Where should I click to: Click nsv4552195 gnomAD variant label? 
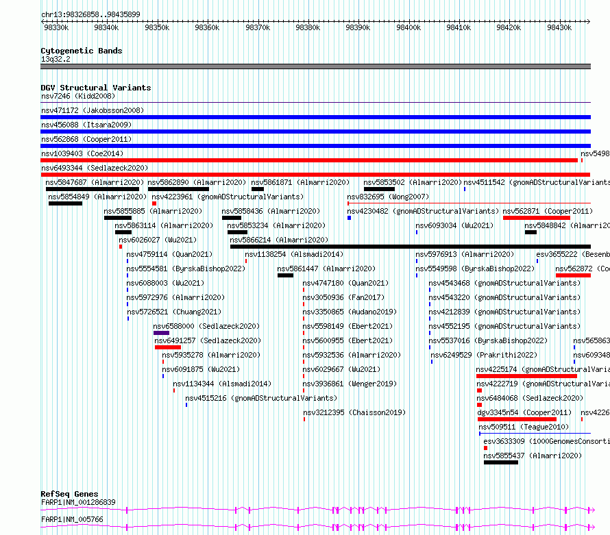pyautogui.click(x=504, y=326)
